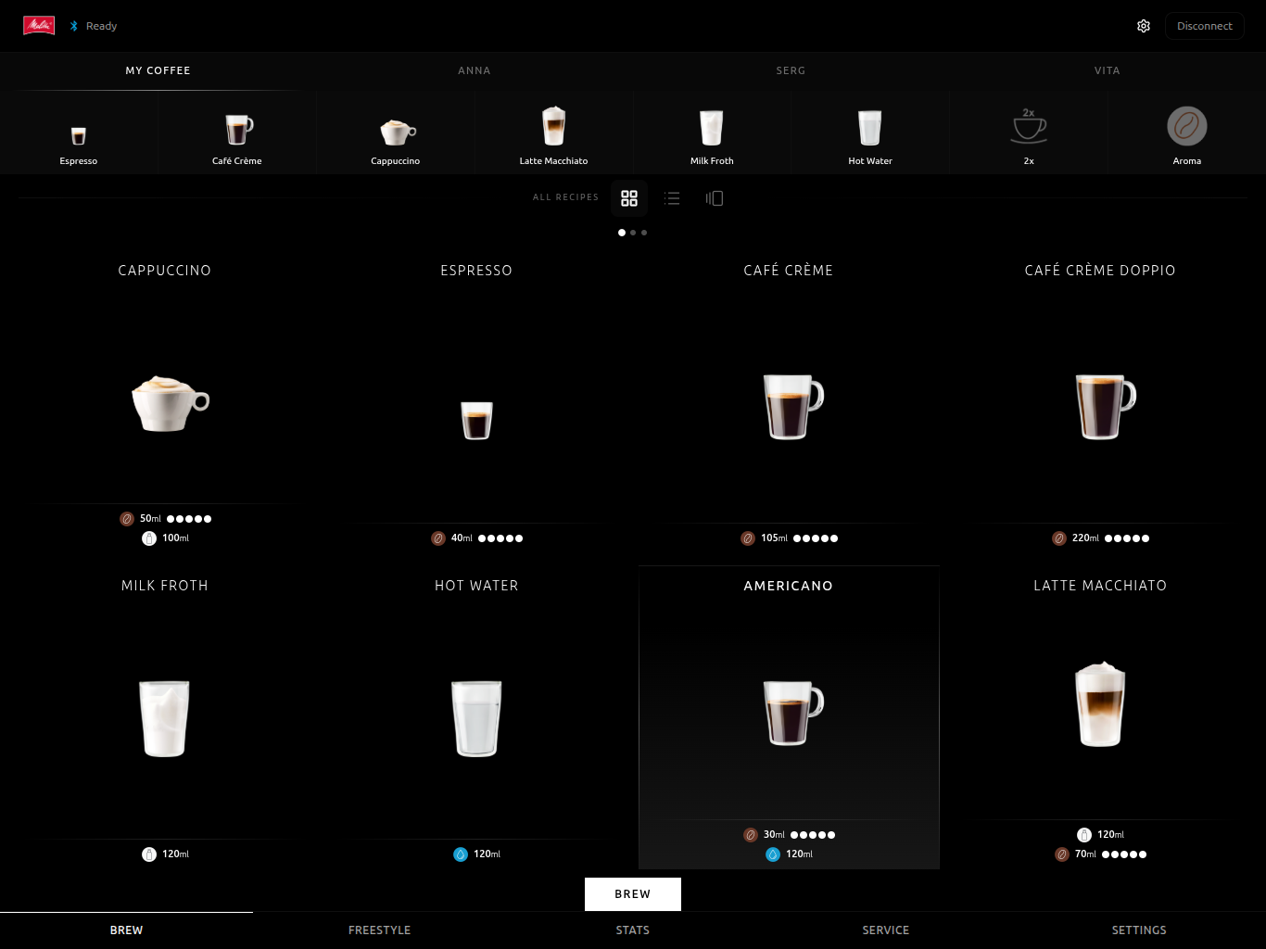1266x949 pixels.
Task: Select the Café Crème recipe image
Action: [x=792, y=407]
